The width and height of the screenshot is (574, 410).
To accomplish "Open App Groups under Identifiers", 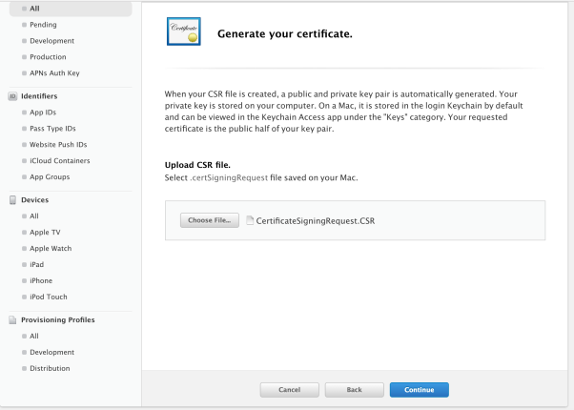I will click(50, 176).
